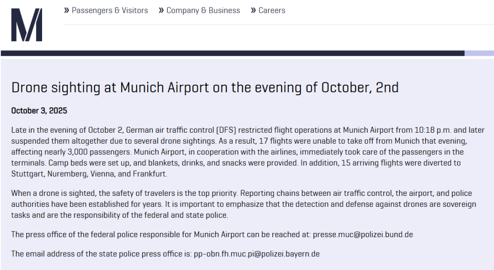
Task: Open the pp-obn.fh.muc.pi@polizei.bayern.de email link
Action: pos(257,254)
